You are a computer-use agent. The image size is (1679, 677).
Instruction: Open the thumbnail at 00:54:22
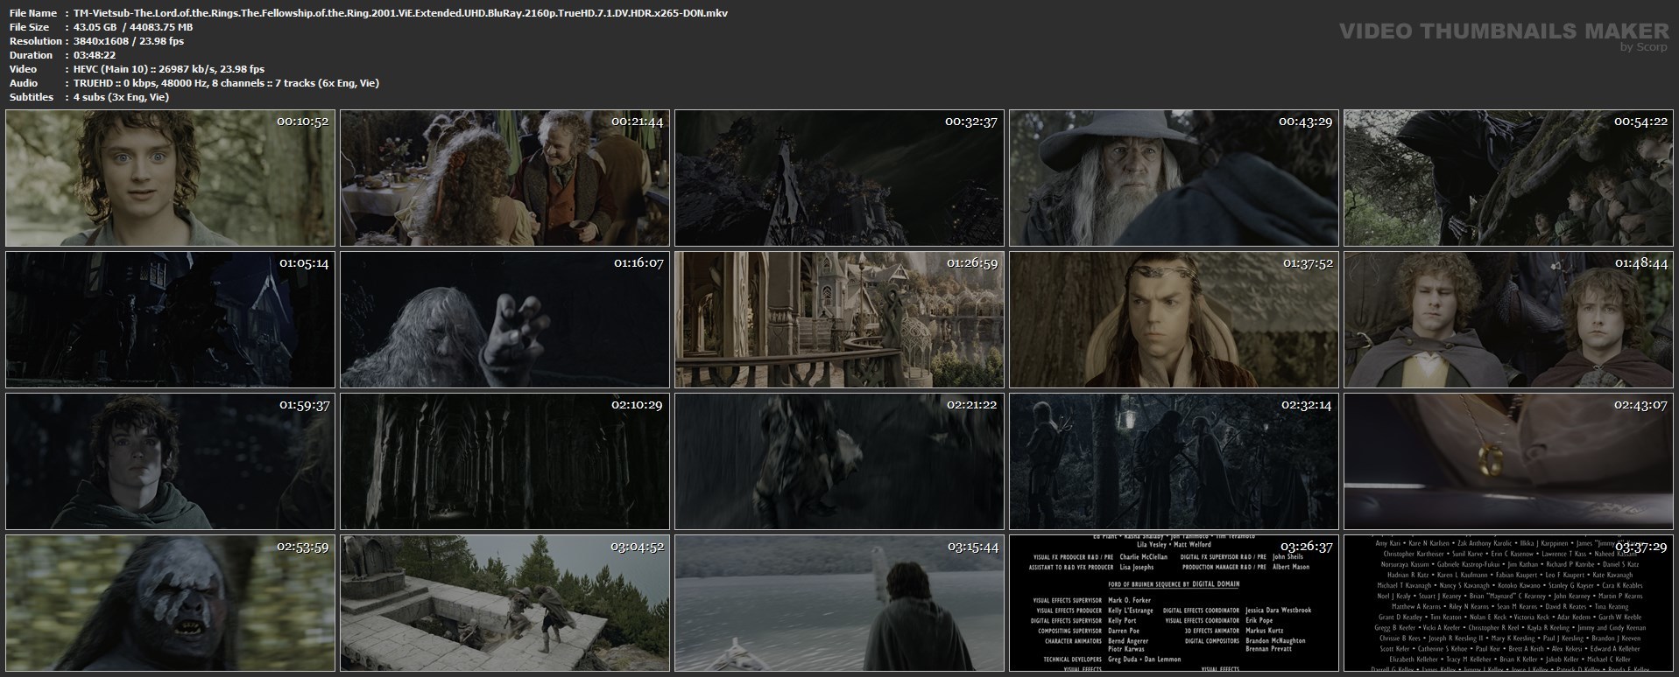[x=1508, y=178]
